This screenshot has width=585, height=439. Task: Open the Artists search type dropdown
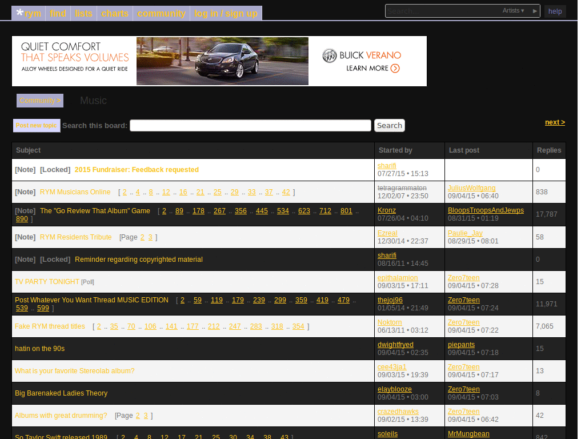tap(513, 11)
